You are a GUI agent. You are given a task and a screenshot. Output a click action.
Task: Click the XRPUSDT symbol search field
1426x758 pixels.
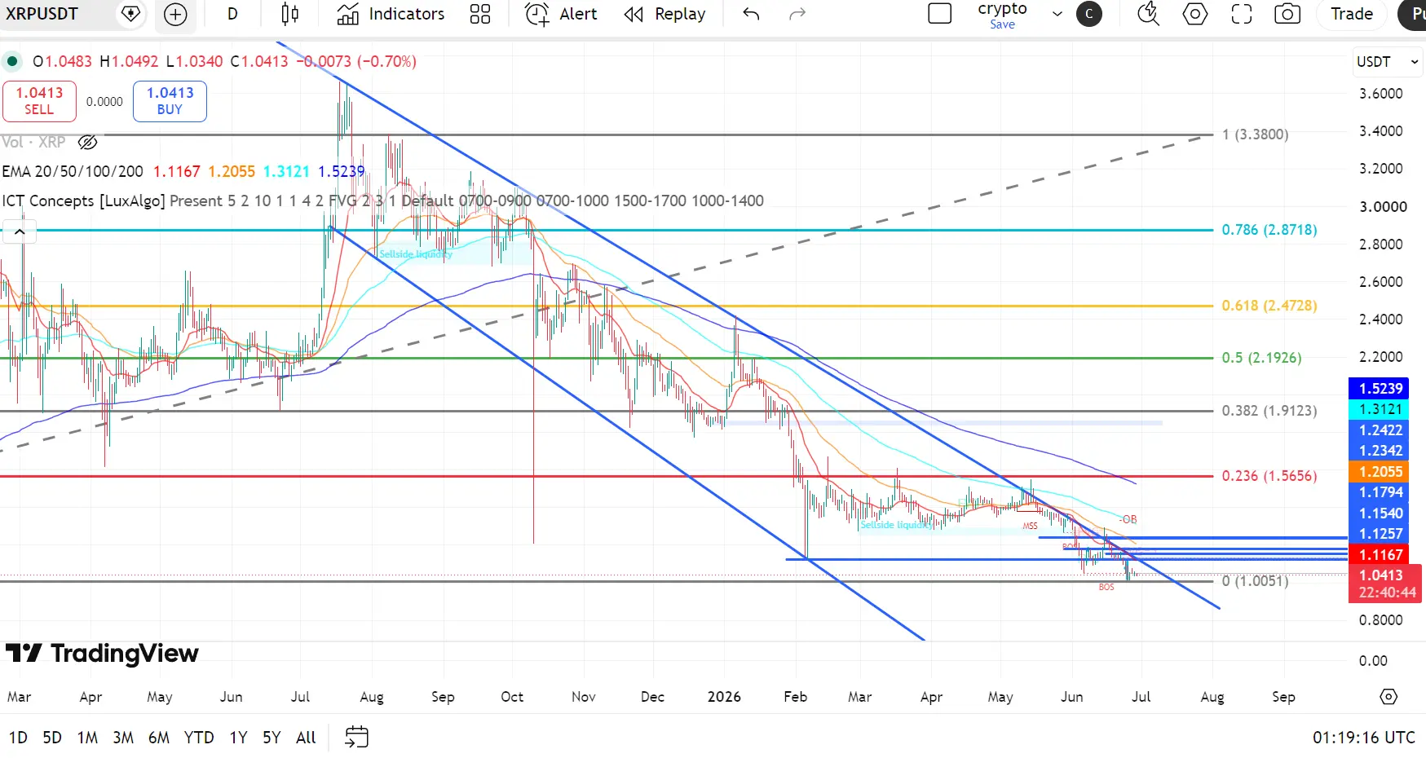pos(42,14)
